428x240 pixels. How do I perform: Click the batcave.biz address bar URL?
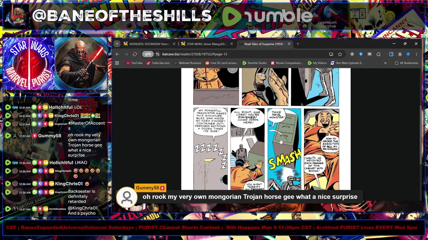(x=195, y=54)
